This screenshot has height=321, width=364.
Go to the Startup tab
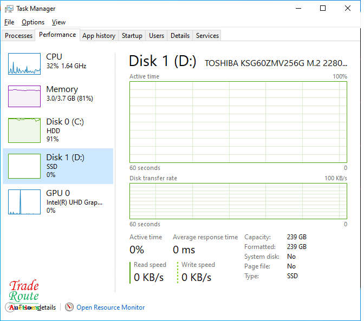click(x=132, y=36)
